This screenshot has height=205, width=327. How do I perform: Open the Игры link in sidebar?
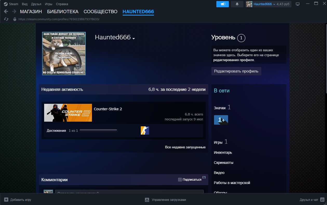218,142
